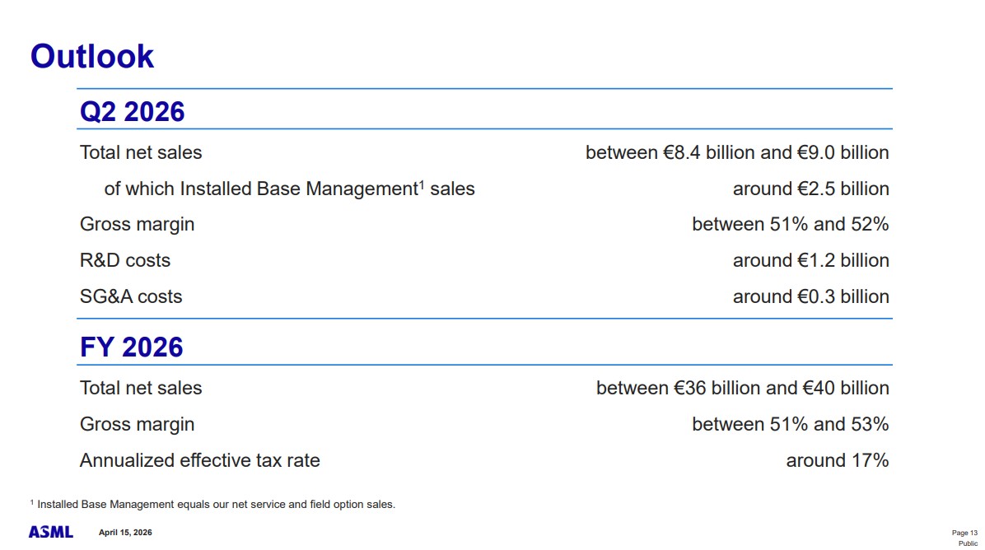Click the between 51% and 52% value
This screenshot has width=985, height=550.
791,224
